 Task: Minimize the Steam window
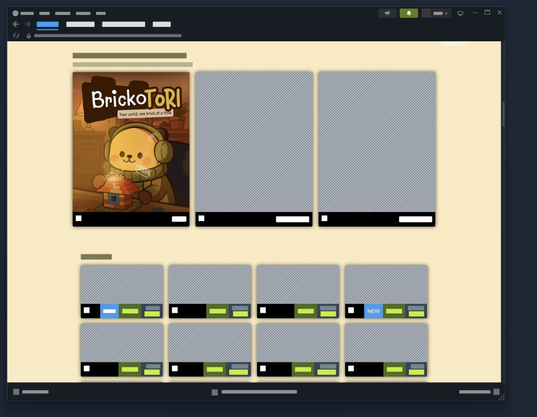pos(475,13)
